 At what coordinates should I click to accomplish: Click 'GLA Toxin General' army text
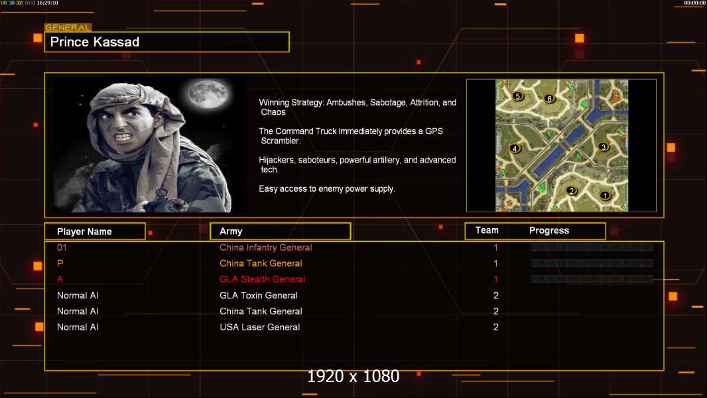coord(259,295)
